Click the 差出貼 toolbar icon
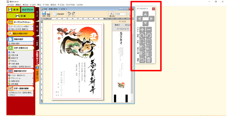233x116 pixels. point(112,14)
